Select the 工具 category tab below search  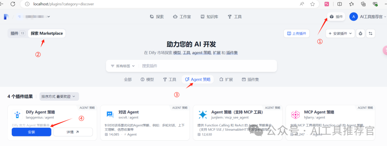(x=169, y=79)
